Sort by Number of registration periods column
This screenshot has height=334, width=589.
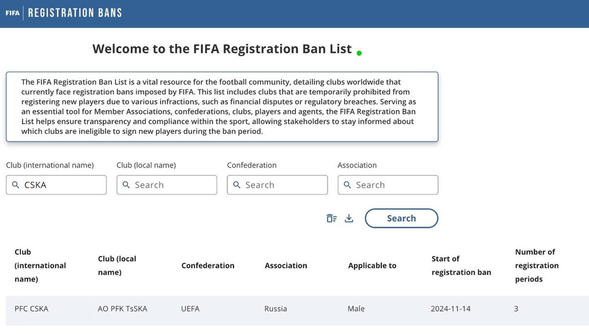point(537,266)
